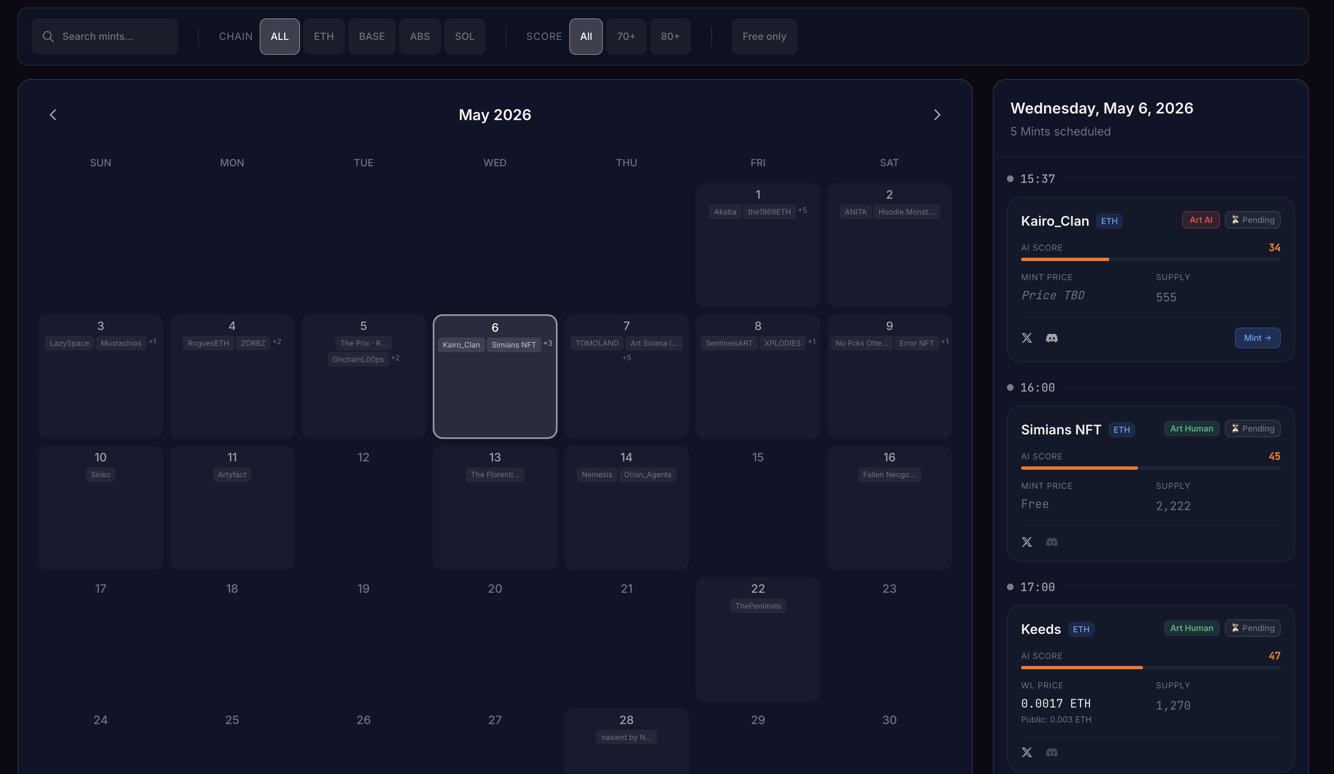
Task: Open SentinelsART mint chip
Action: coord(729,344)
